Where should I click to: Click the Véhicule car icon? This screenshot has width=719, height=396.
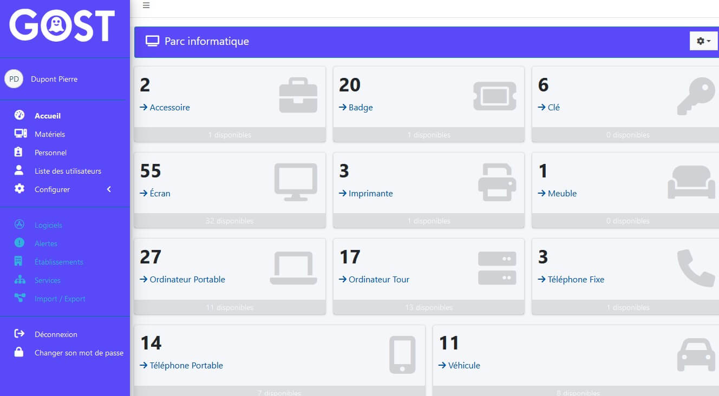click(x=696, y=355)
